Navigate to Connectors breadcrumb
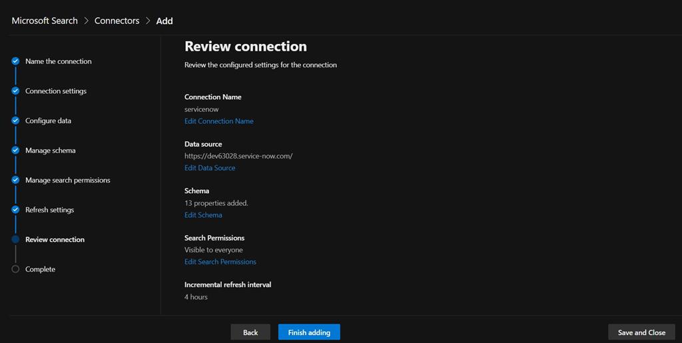This screenshot has width=682, height=343. 117,21
